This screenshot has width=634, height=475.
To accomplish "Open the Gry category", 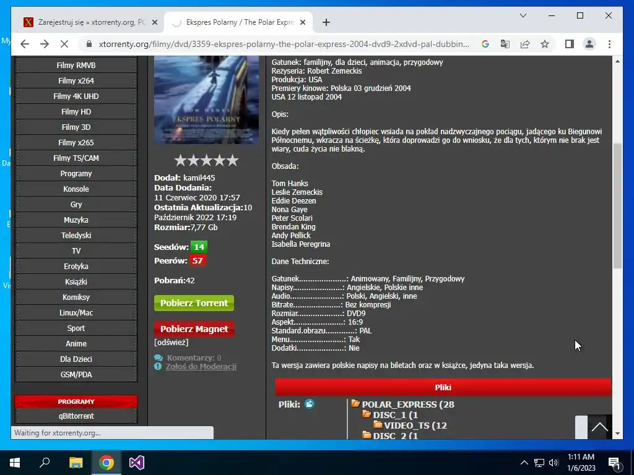I will [x=76, y=204].
